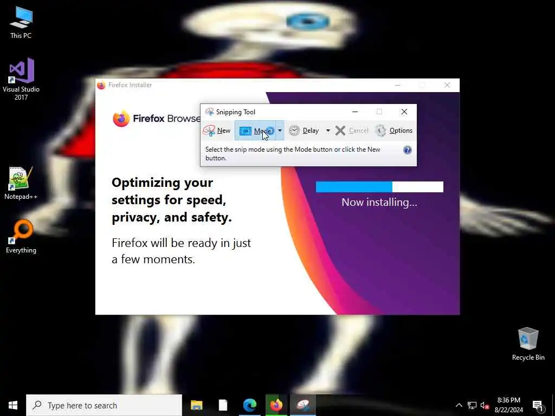The image size is (555, 416).
Task: Open the Action Center notifications
Action: [538, 405]
